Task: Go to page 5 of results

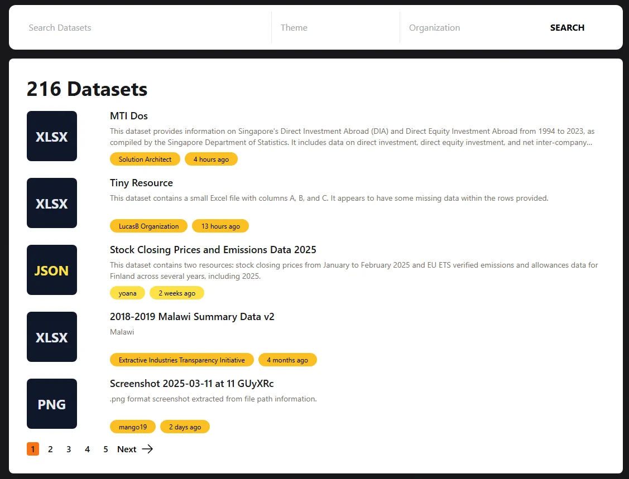Action: tap(105, 449)
